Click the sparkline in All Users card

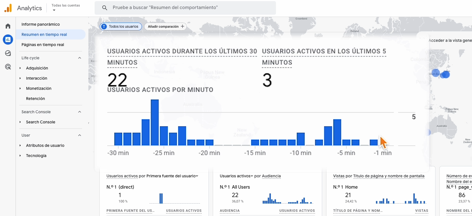pos(288,198)
